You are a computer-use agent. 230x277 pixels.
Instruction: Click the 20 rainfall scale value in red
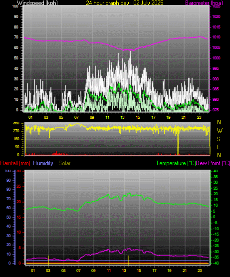19,202
